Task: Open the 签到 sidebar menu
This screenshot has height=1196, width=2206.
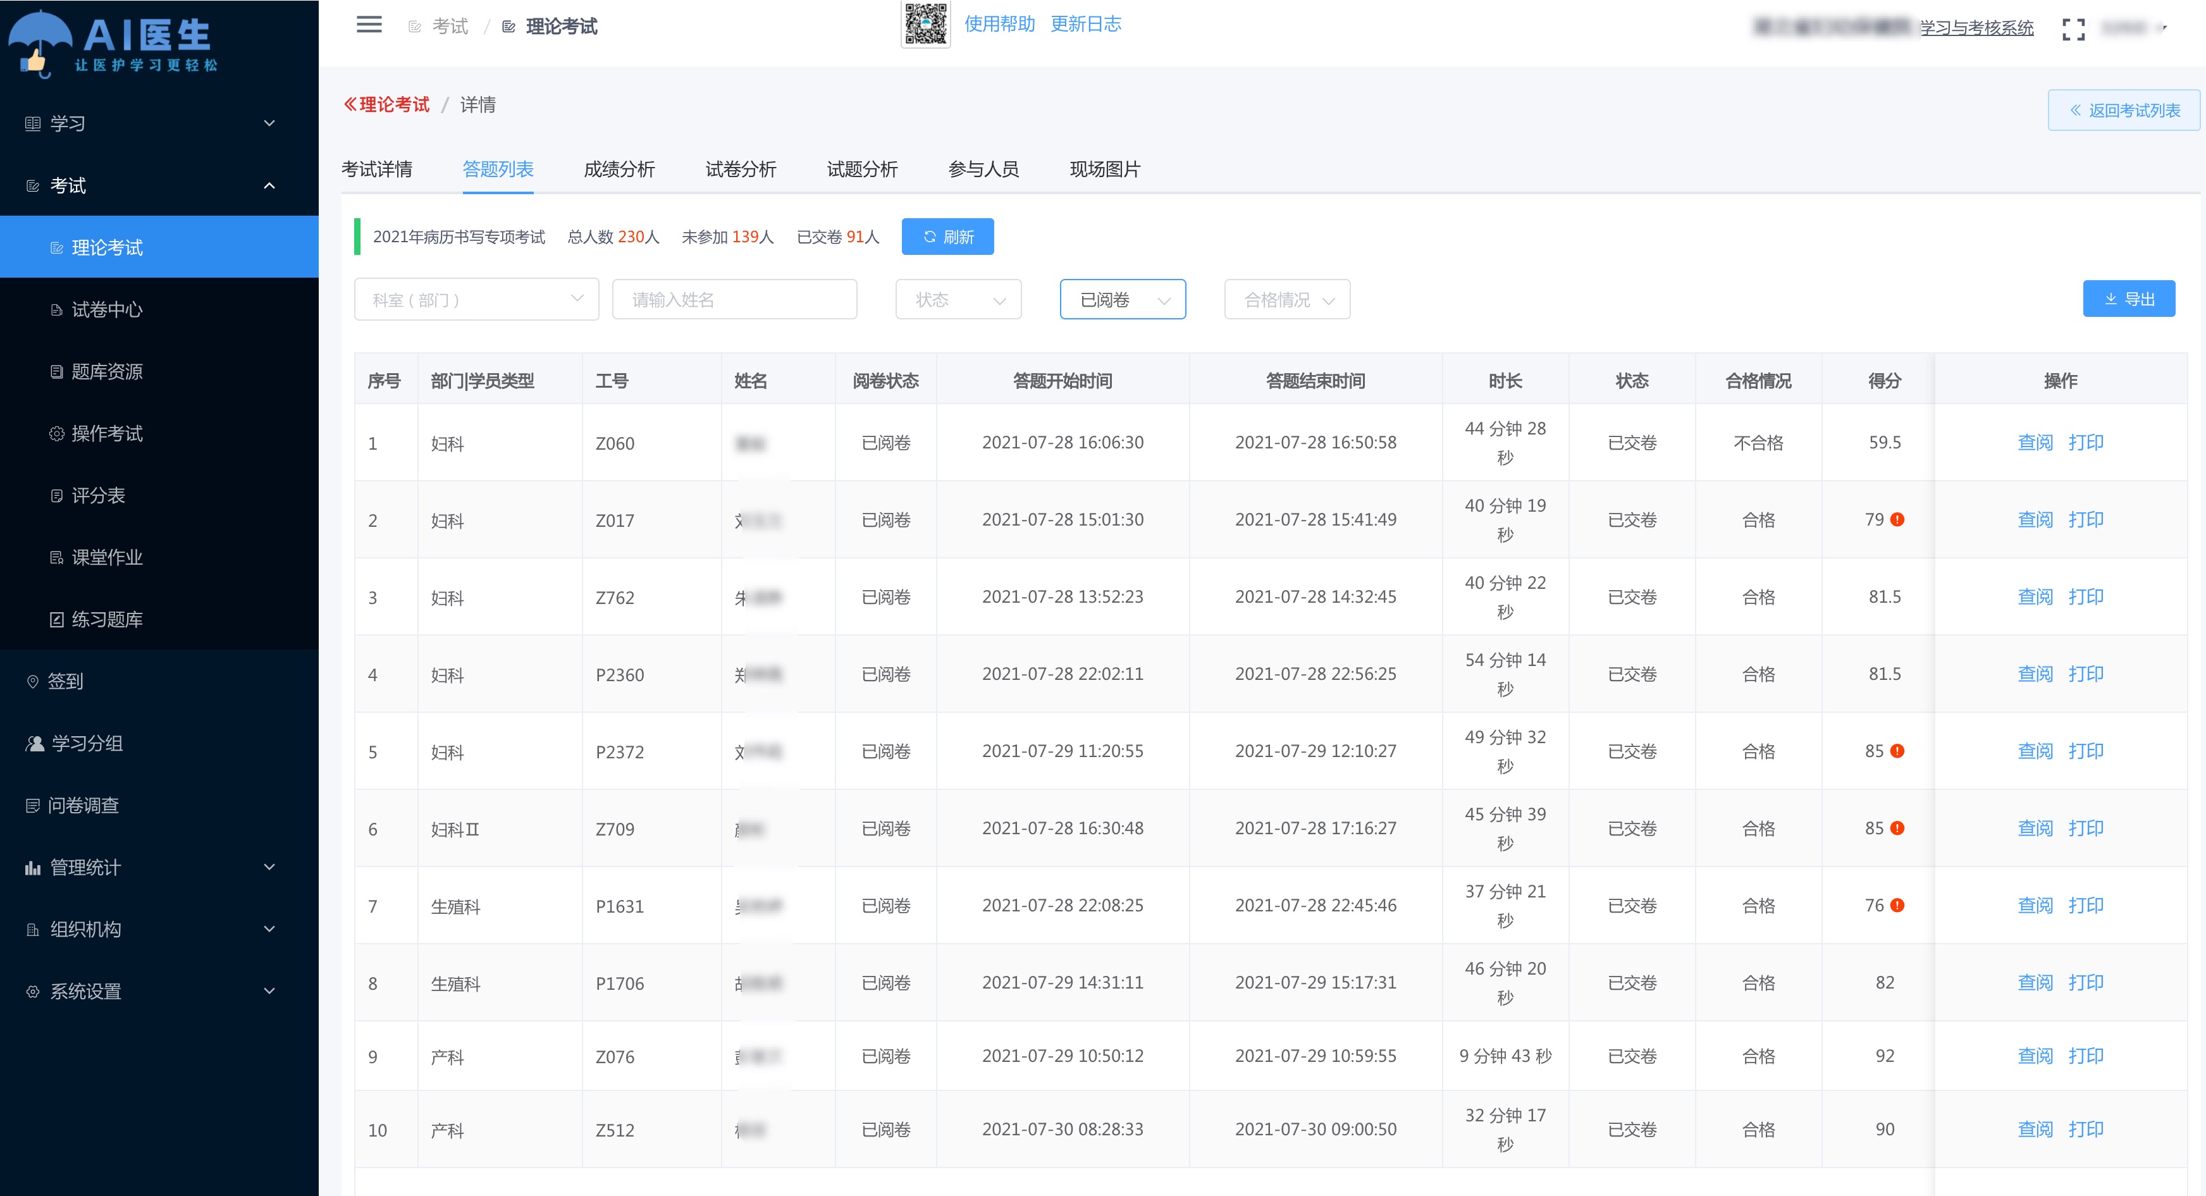Action: [159, 681]
